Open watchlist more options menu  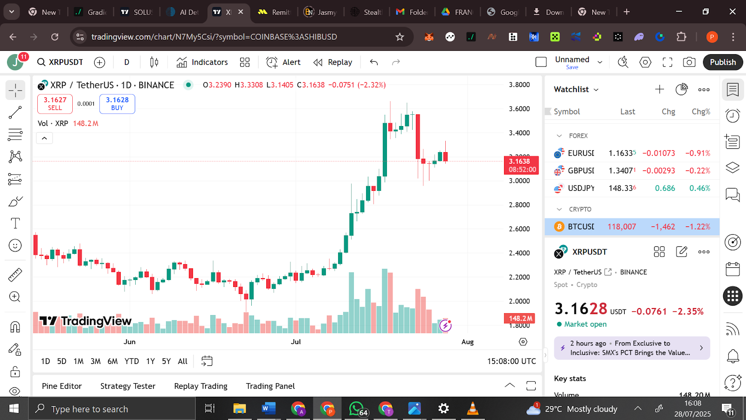[x=704, y=90]
